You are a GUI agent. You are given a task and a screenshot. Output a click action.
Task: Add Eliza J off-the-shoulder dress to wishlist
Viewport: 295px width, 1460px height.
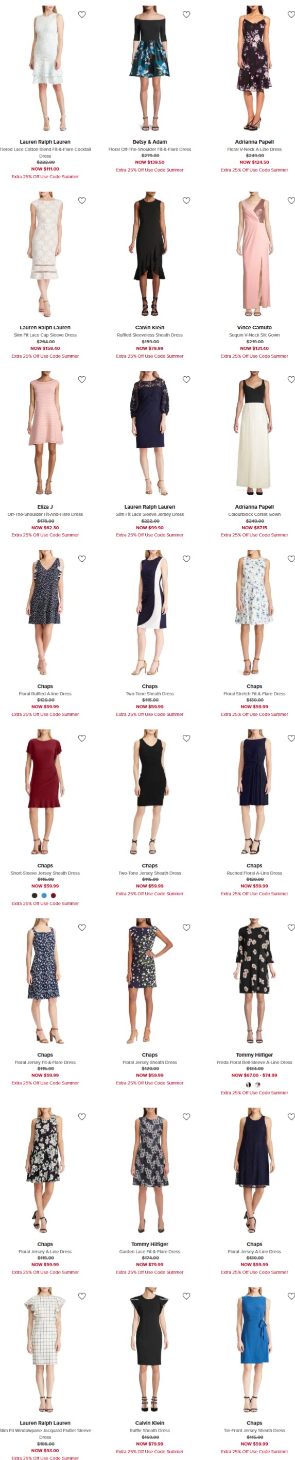point(82,380)
